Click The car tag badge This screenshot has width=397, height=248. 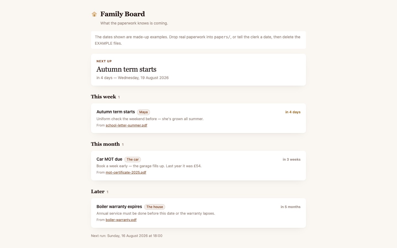pos(133,160)
